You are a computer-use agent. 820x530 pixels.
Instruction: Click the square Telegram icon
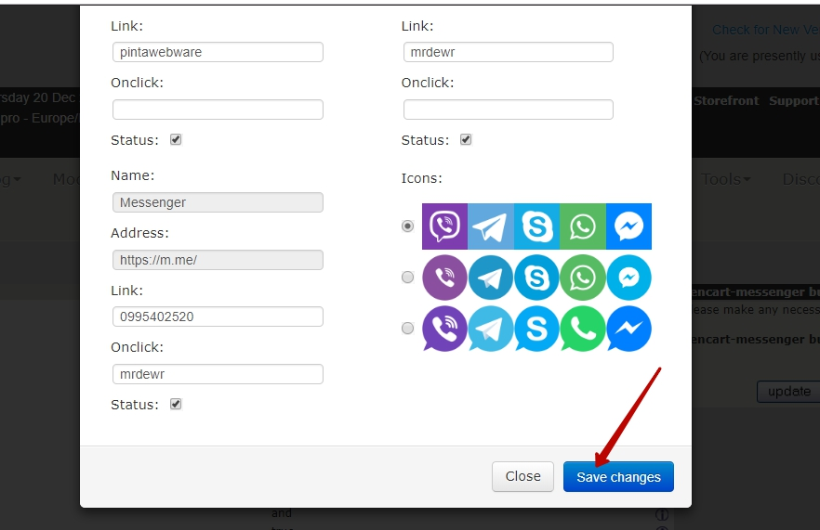[x=491, y=226]
